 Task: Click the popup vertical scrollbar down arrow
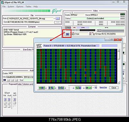coord(119,82)
